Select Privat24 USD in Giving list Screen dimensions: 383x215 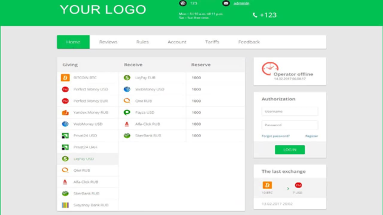tap(85, 136)
